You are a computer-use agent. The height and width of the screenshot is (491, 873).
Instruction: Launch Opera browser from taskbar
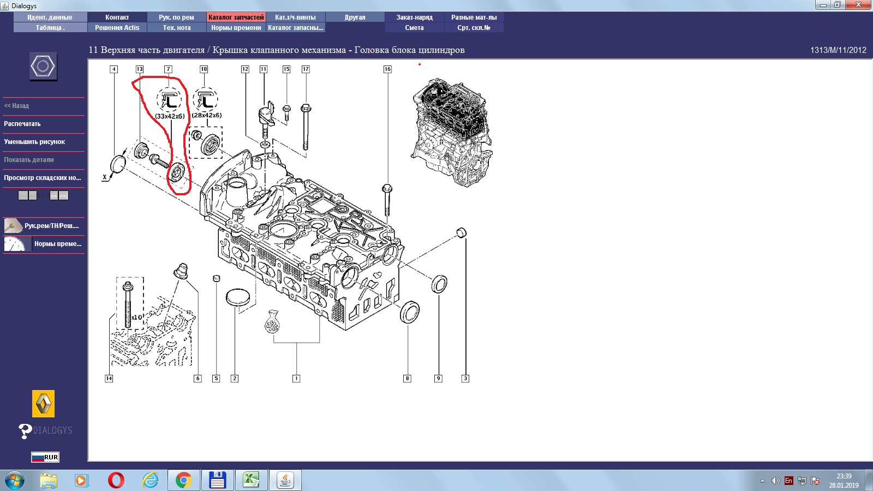(x=116, y=481)
